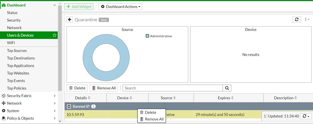Click the search magnifier icon
Viewport: 313px width, 124px height.
point(227,88)
